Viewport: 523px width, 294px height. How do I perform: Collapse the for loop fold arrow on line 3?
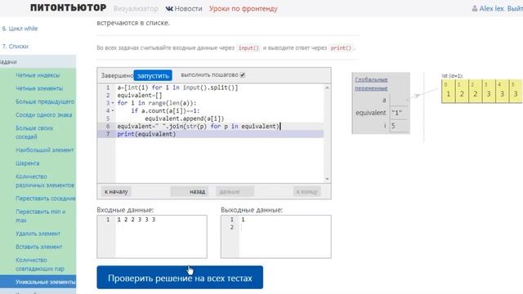tap(113, 104)
